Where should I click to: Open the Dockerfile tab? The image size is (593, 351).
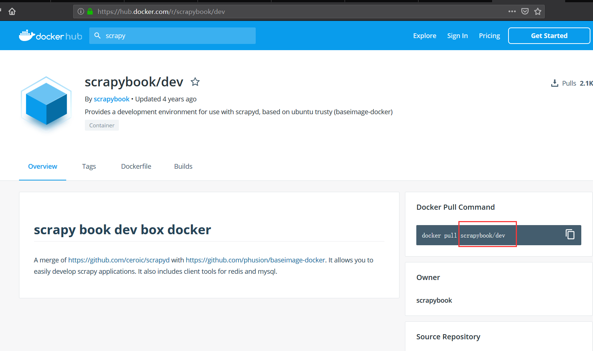tap(136, 167)
